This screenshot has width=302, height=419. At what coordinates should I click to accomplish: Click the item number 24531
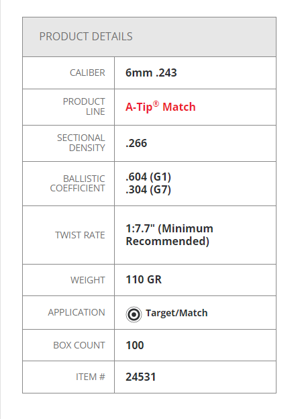pyautogui.click(x=141, y=377)
